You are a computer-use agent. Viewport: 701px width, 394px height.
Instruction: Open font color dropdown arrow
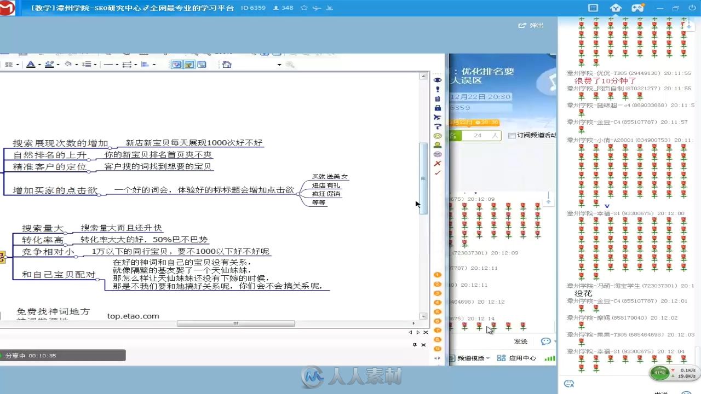pyautogui.click(x=39, y=65)
